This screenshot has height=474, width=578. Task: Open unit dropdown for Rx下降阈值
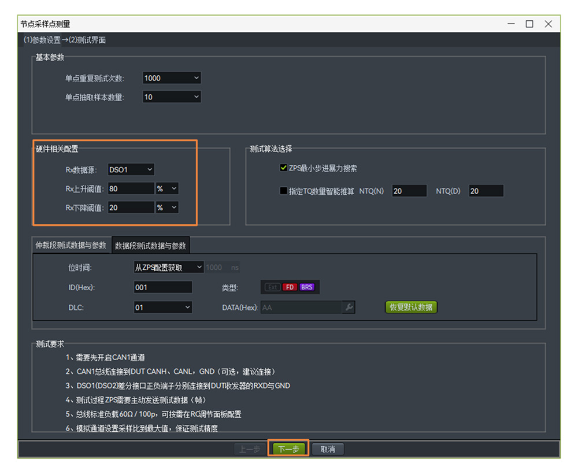tap(167, 208)
